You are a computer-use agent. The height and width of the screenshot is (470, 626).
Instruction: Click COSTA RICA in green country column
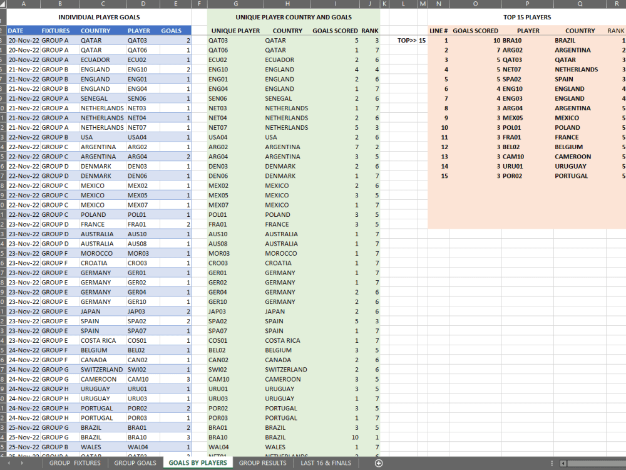(287, 340)
